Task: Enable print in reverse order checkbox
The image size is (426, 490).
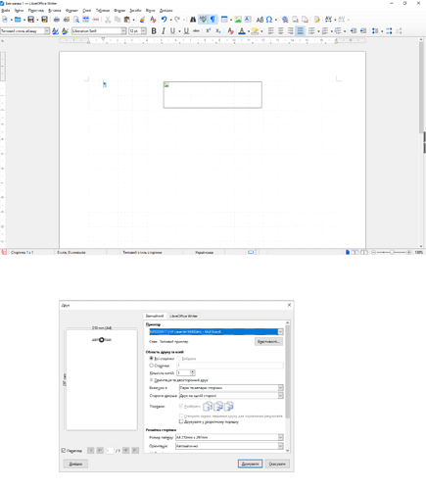Action: coord(181,421)
